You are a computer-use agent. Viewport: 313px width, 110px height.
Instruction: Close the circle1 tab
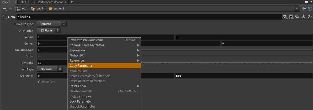coord(15,2)
